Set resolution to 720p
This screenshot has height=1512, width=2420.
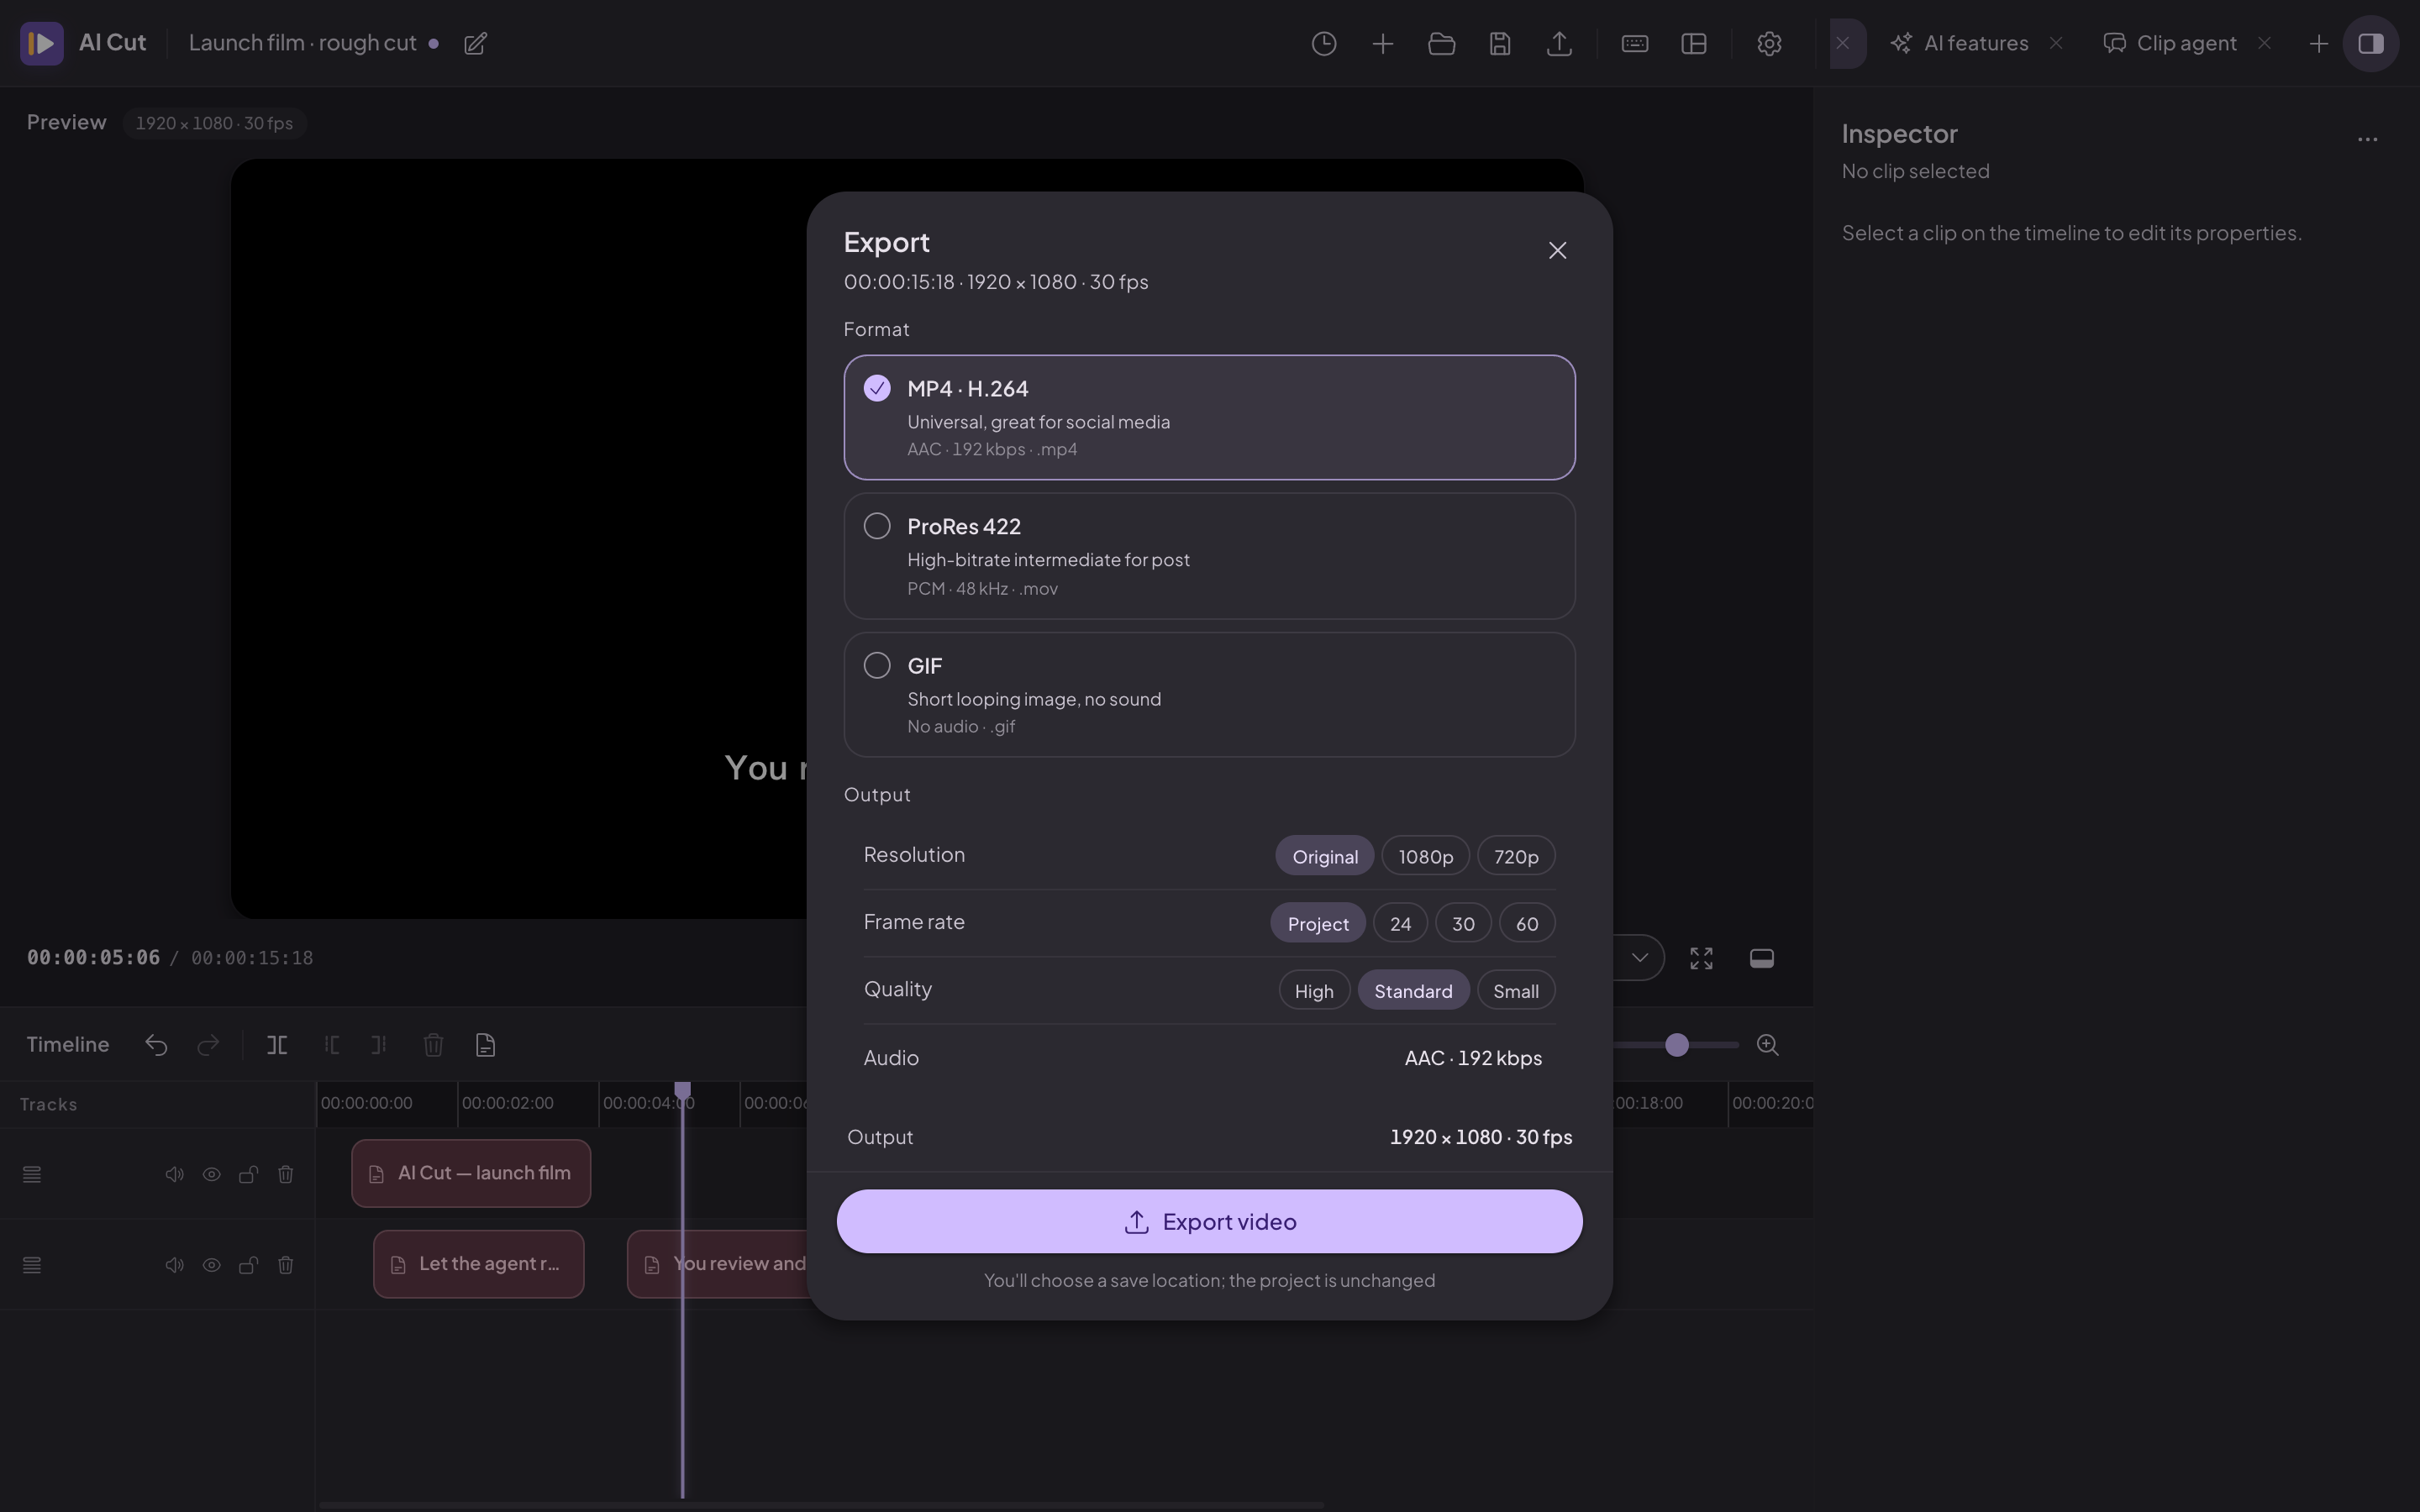point(1516,856)
